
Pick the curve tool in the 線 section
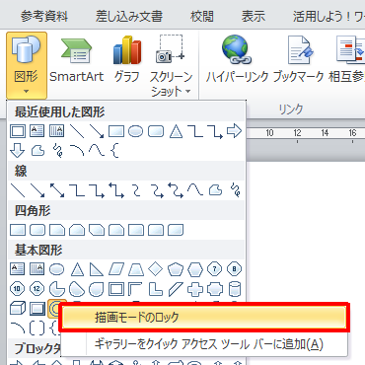click(x=195, y=190)
